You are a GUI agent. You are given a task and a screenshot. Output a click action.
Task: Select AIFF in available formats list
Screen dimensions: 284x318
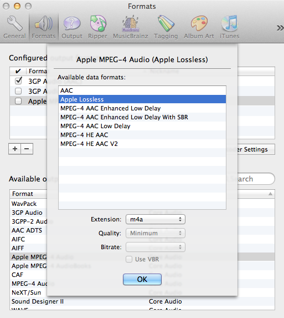point(28,248)
